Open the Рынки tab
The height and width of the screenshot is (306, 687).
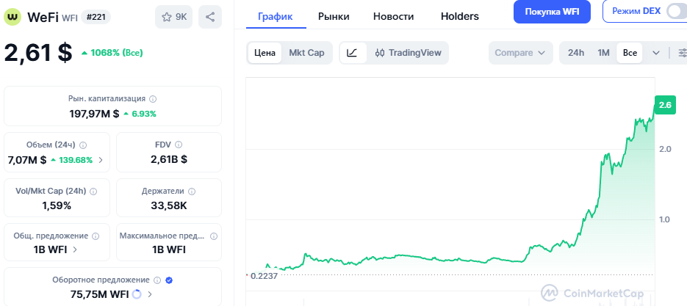click(x=334, y=17)
